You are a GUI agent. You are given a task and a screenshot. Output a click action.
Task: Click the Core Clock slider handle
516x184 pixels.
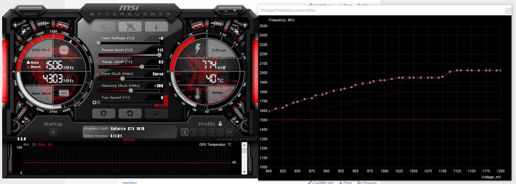[122, 79]
